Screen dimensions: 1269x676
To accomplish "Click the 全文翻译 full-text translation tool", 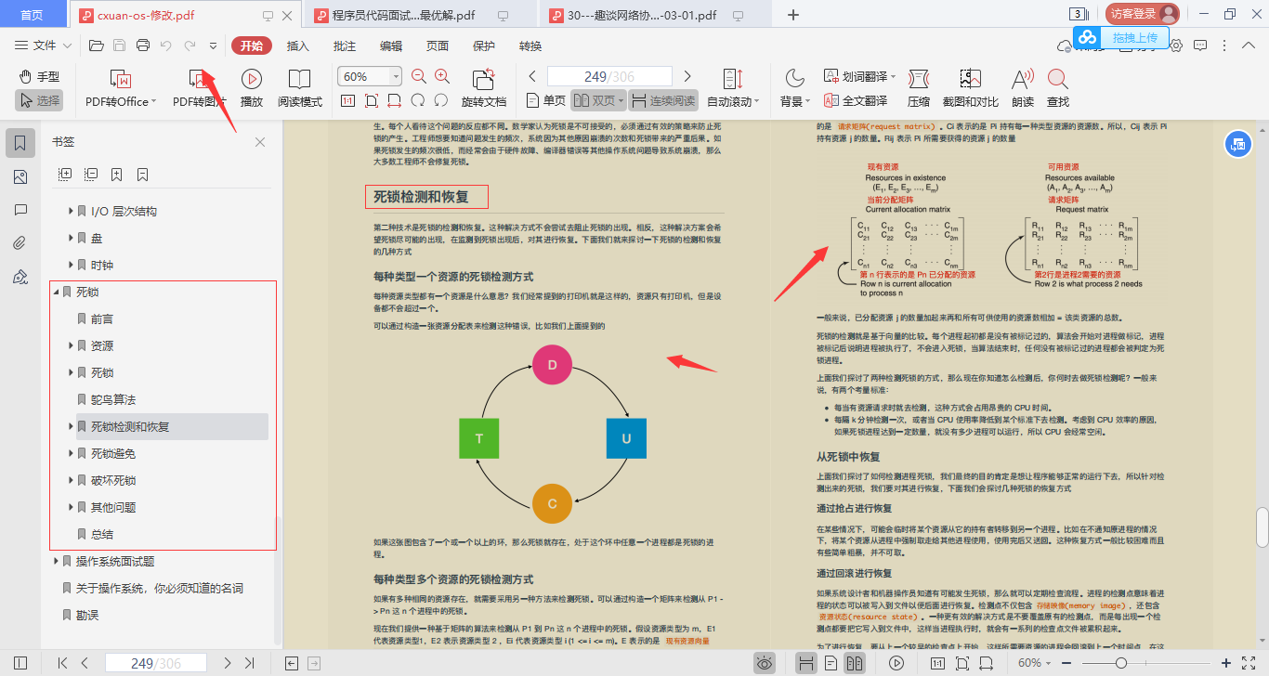I will tap(854, 101).
